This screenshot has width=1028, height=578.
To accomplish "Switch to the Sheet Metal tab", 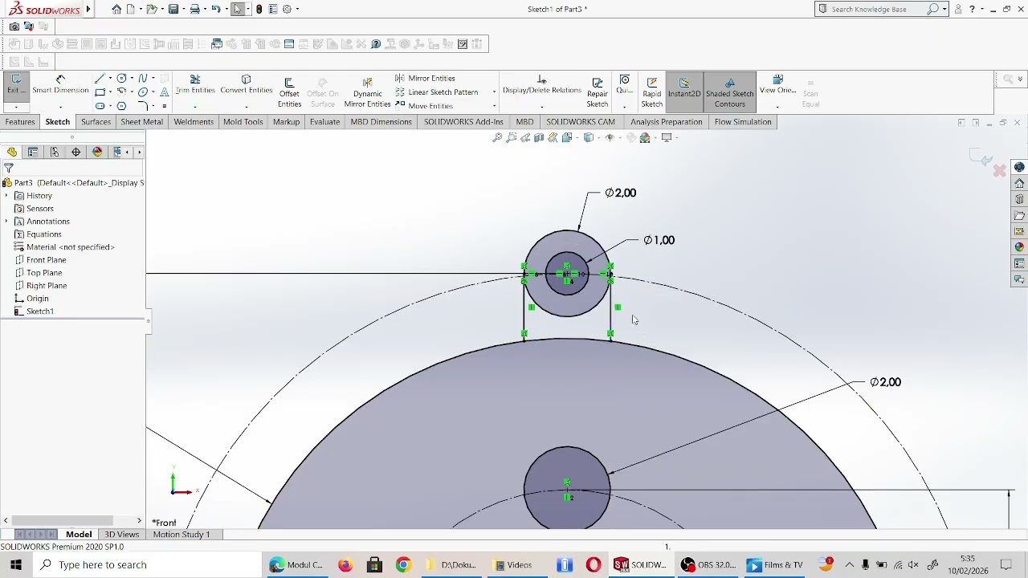I will [141, 122].
